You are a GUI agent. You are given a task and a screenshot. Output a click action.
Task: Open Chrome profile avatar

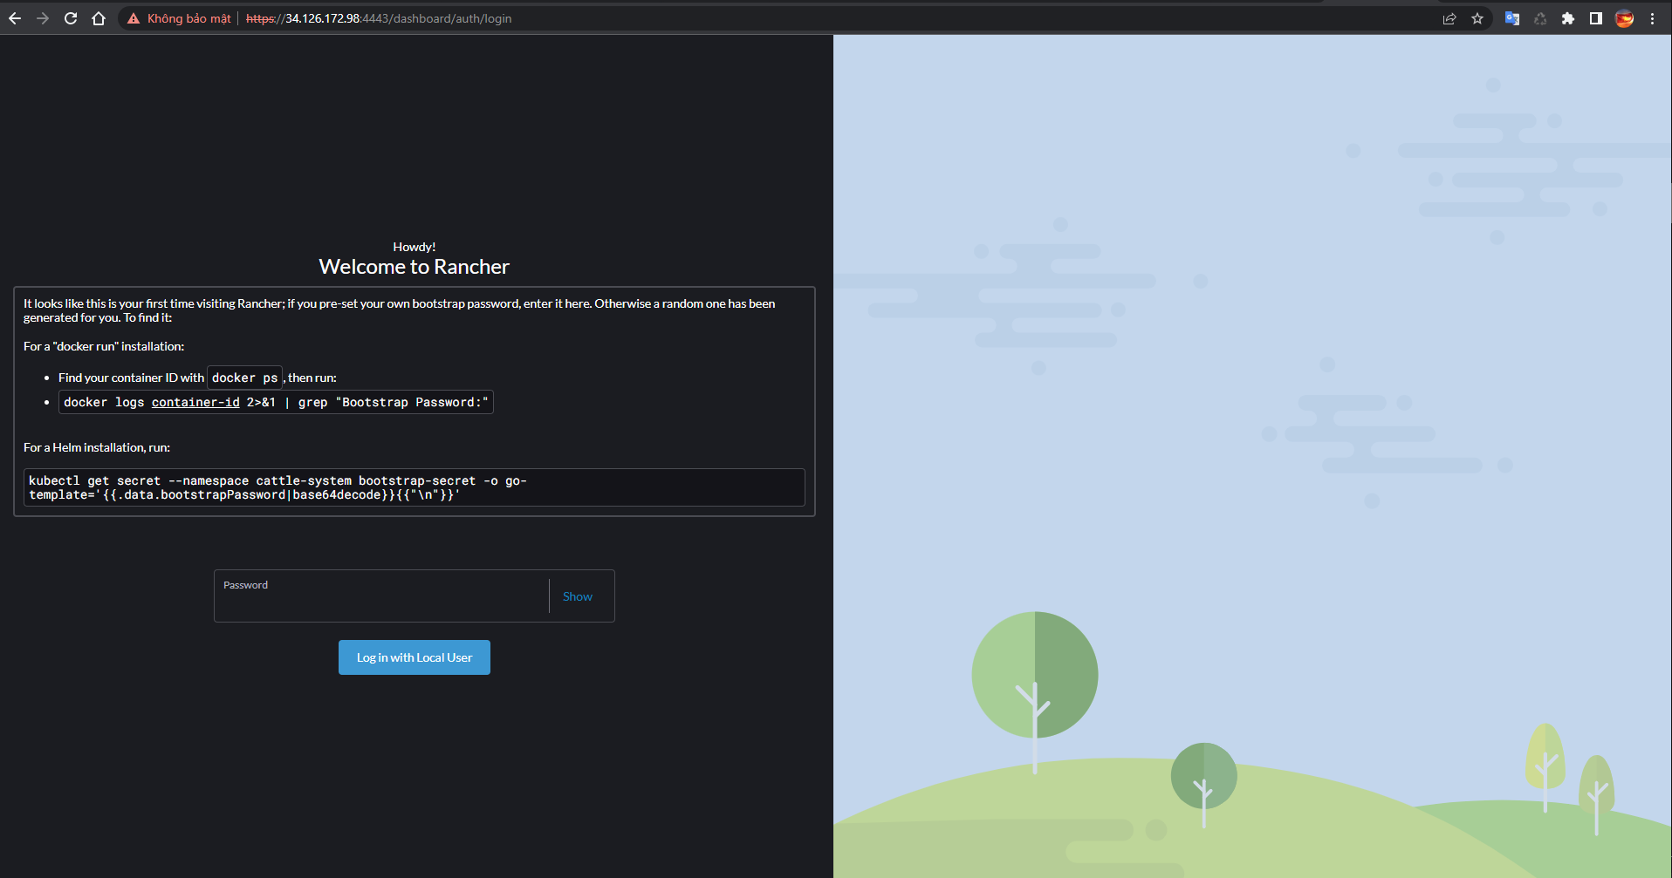[x=1624, y=18]
